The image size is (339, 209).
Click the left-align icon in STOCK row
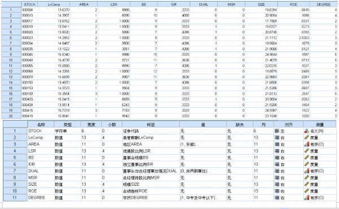[x=277, y=131]
